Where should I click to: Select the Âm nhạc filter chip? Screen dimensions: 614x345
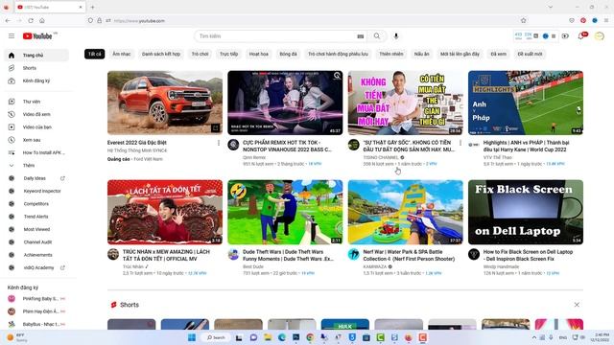[x=122, y=54]
